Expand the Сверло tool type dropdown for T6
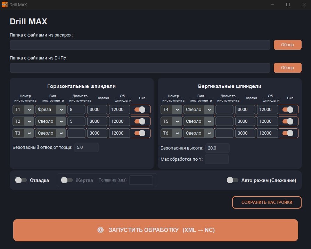The width and height of the screenshot is (311, 249). [199, 133]
